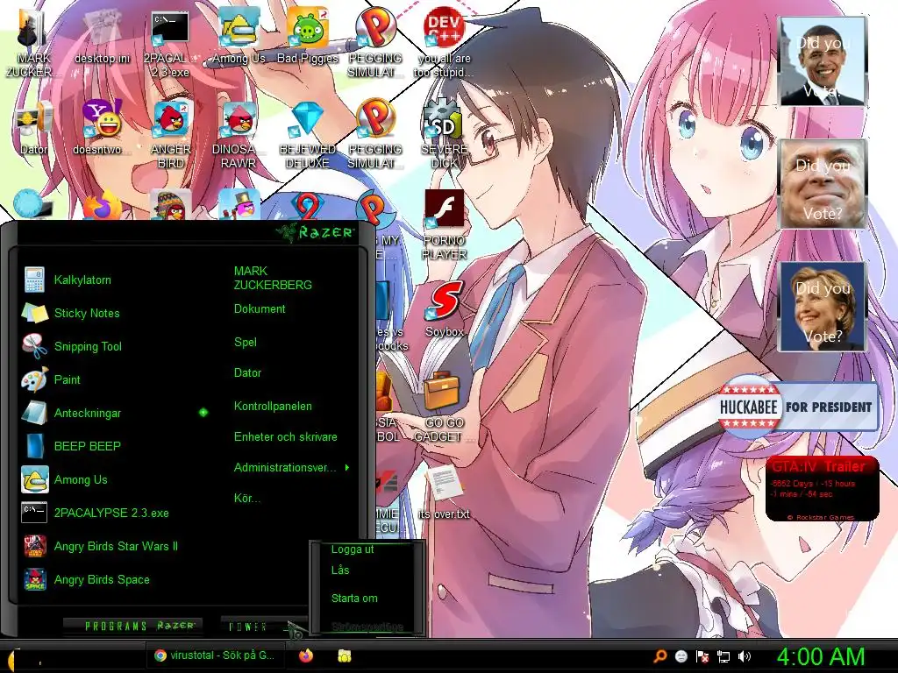Click the McCain 'Did you Vote?' gadget
This screenshot has height=673, width=898.
point(822,184)
